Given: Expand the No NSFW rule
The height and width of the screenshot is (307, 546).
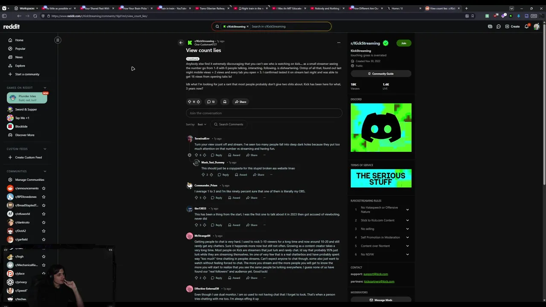Looking at the screenshot, I should [407, 255].
